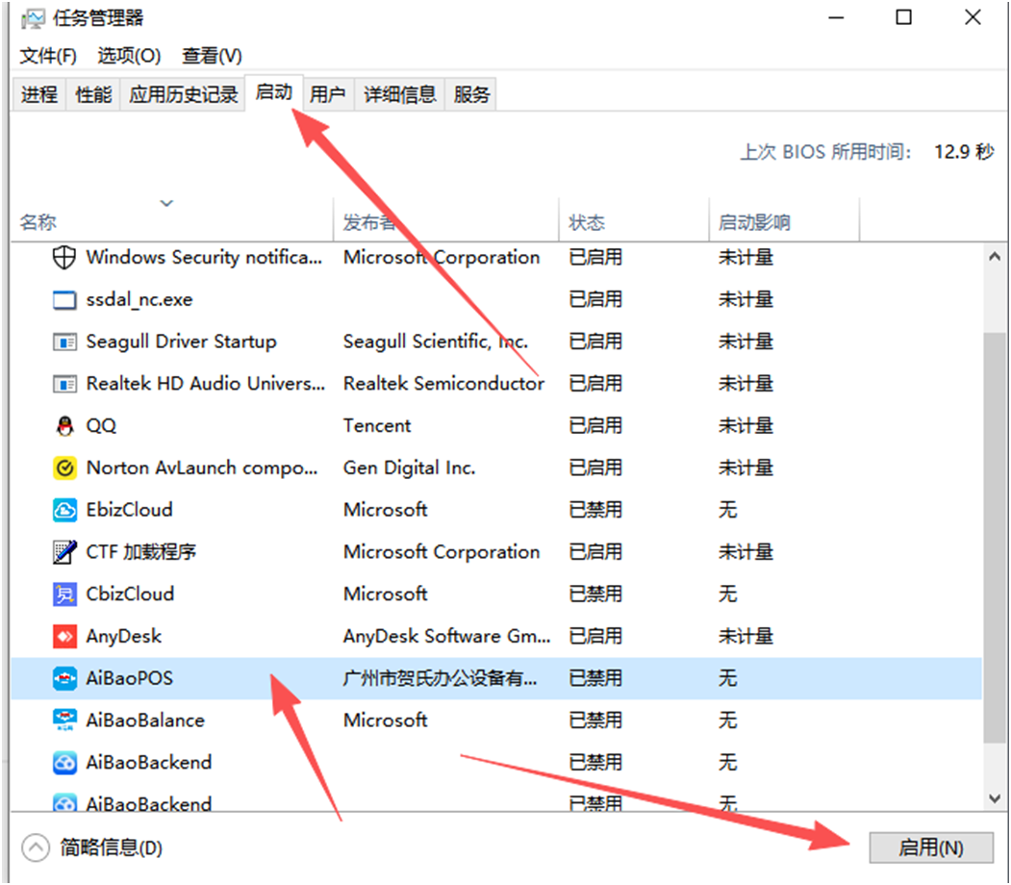This screenshot has width=1011, height=885.
Task: Sort by 启动影响 column header
Action: 754,222
